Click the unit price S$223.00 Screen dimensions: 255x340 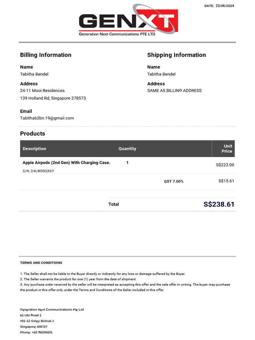pyautogui.click(x=225, y=165)
